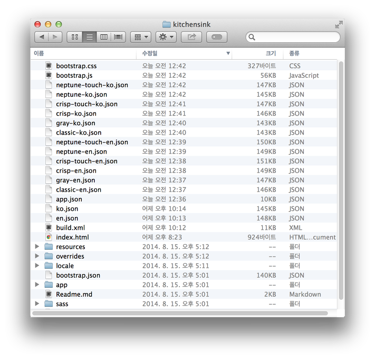The height and width of the screenshot is (359, 375).
Task: Click the overrides folder icon
Action: click(x=49, y=256)
